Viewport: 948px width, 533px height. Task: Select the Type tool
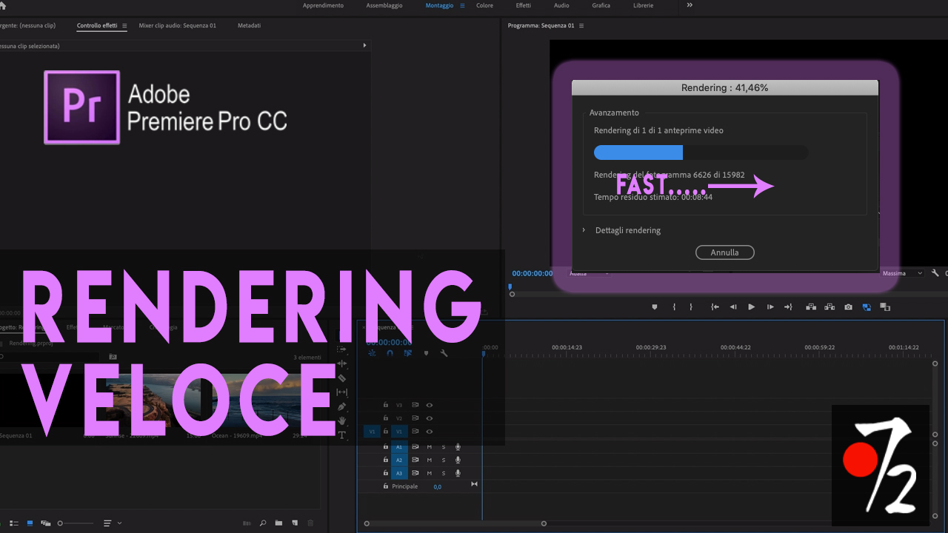[342, 435]
